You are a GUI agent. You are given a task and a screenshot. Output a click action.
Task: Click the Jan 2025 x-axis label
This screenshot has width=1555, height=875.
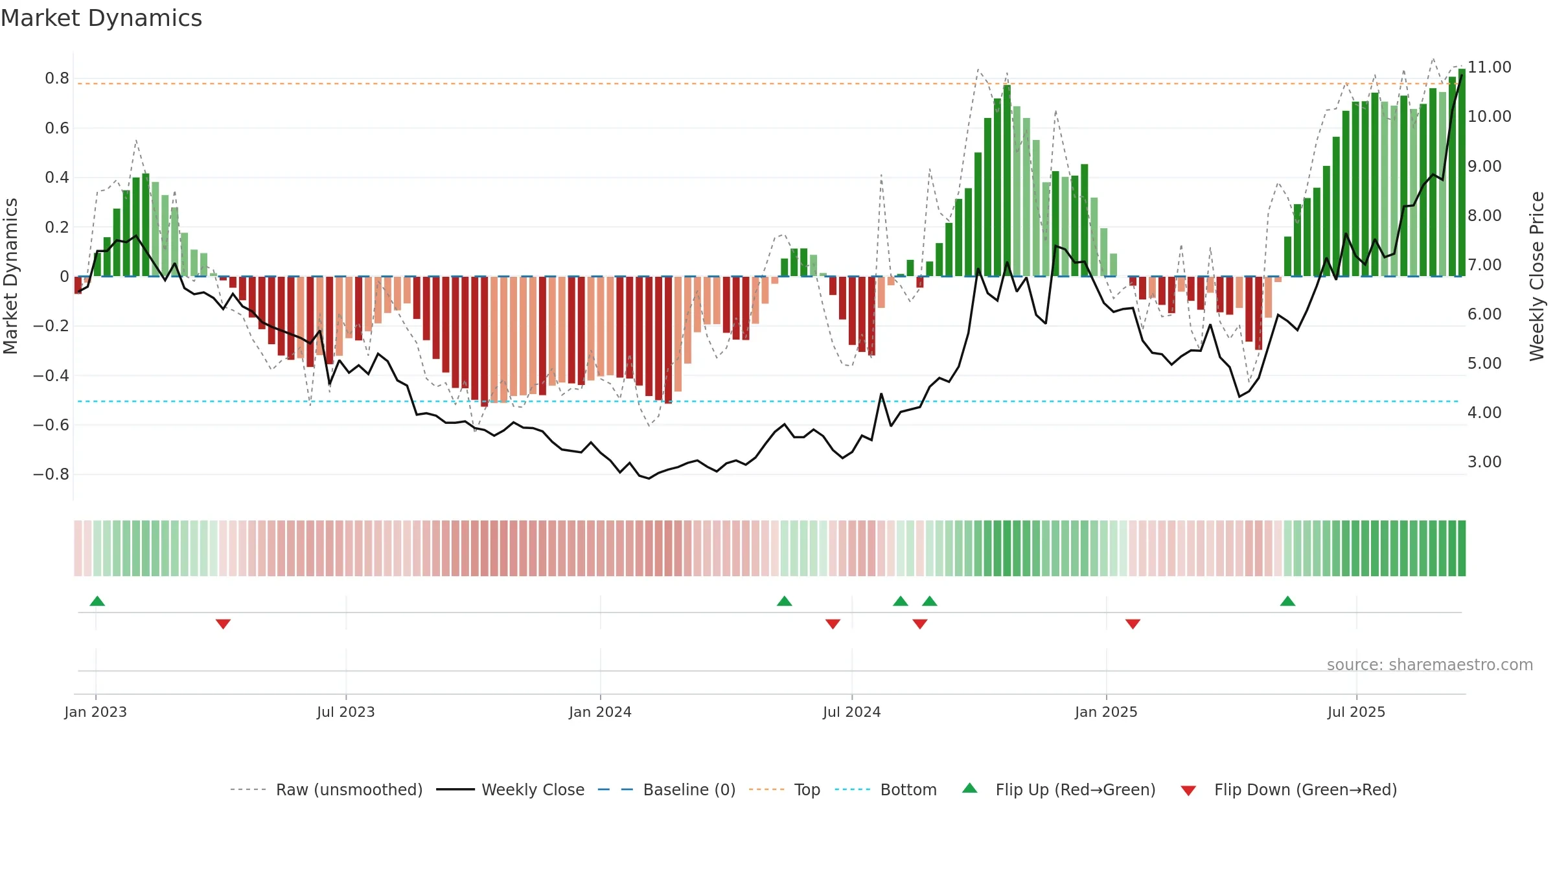(x=1107, y=712)
